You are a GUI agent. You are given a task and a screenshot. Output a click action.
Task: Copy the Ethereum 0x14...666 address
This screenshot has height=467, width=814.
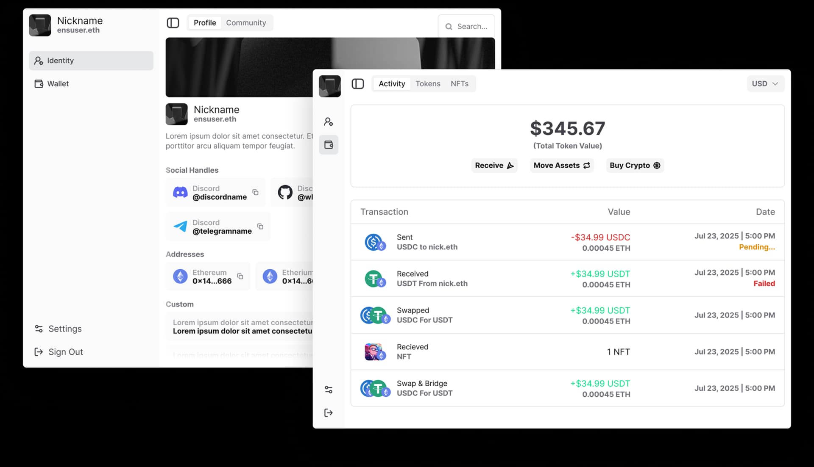tap(240, 276)
